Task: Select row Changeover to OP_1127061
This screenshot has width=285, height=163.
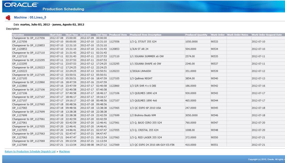Action: tap(148, 119)
